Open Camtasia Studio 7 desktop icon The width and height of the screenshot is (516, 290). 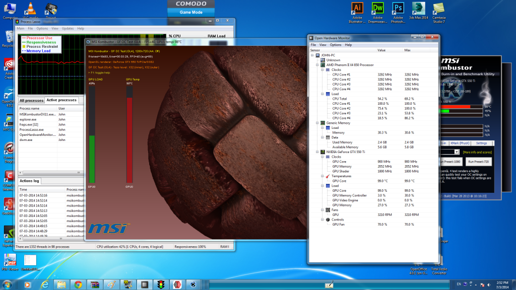click(x=438, y=9)
